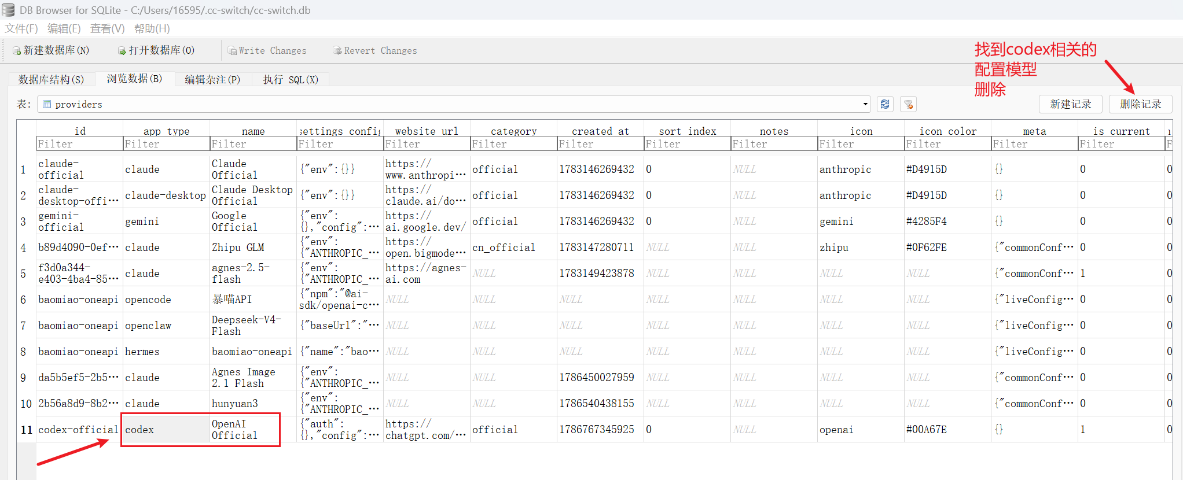1183x480 pixels.
Task: Open the table selector dropdown showing providers
Action: (x=454, y=104)
